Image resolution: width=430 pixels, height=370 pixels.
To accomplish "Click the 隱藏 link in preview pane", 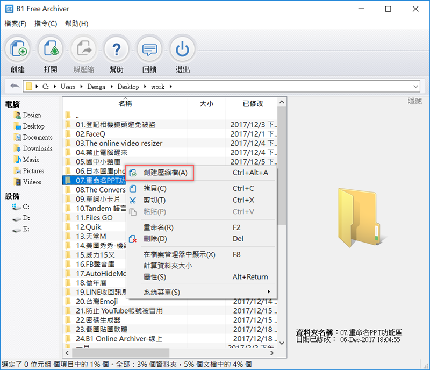I will click(x=414, y=101).
